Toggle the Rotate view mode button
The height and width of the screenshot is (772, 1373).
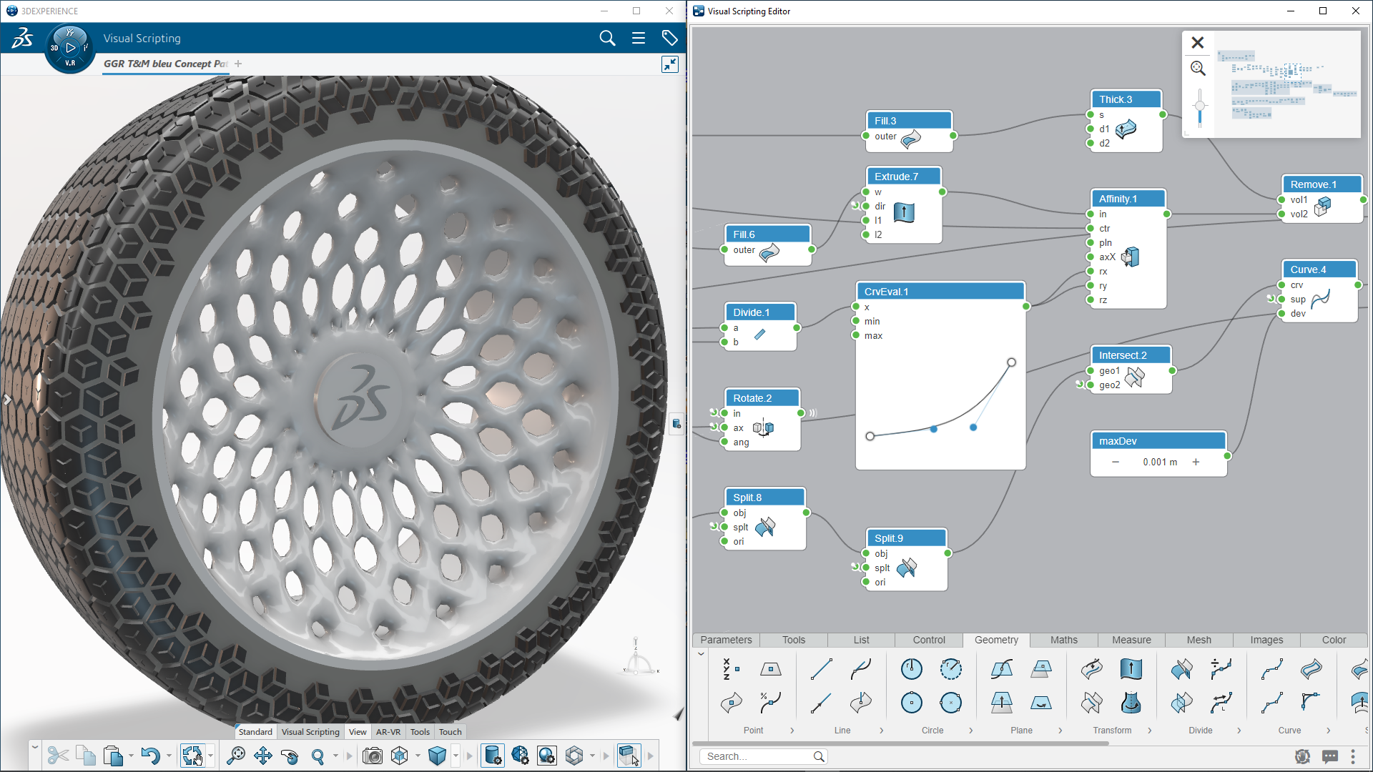coord(290,756)
